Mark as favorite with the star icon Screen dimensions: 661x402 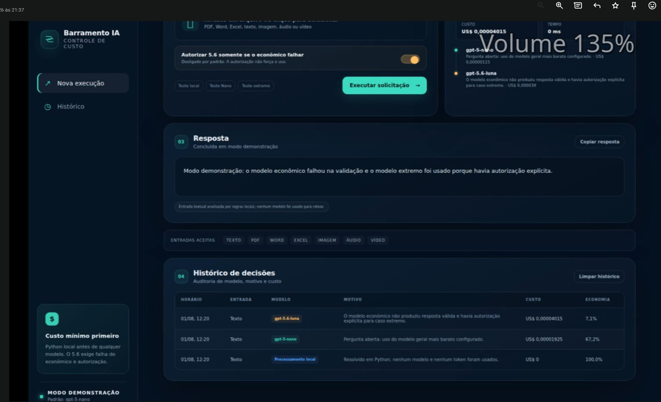tap(615, 6)
